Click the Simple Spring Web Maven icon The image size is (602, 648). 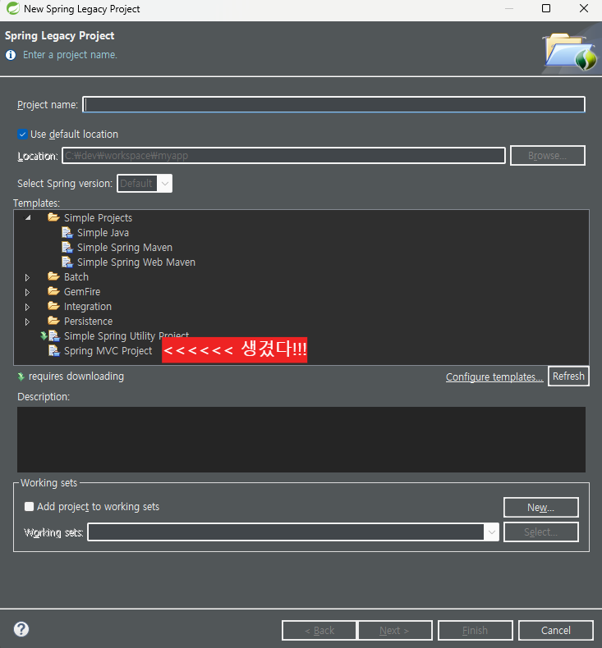(67, 262)
